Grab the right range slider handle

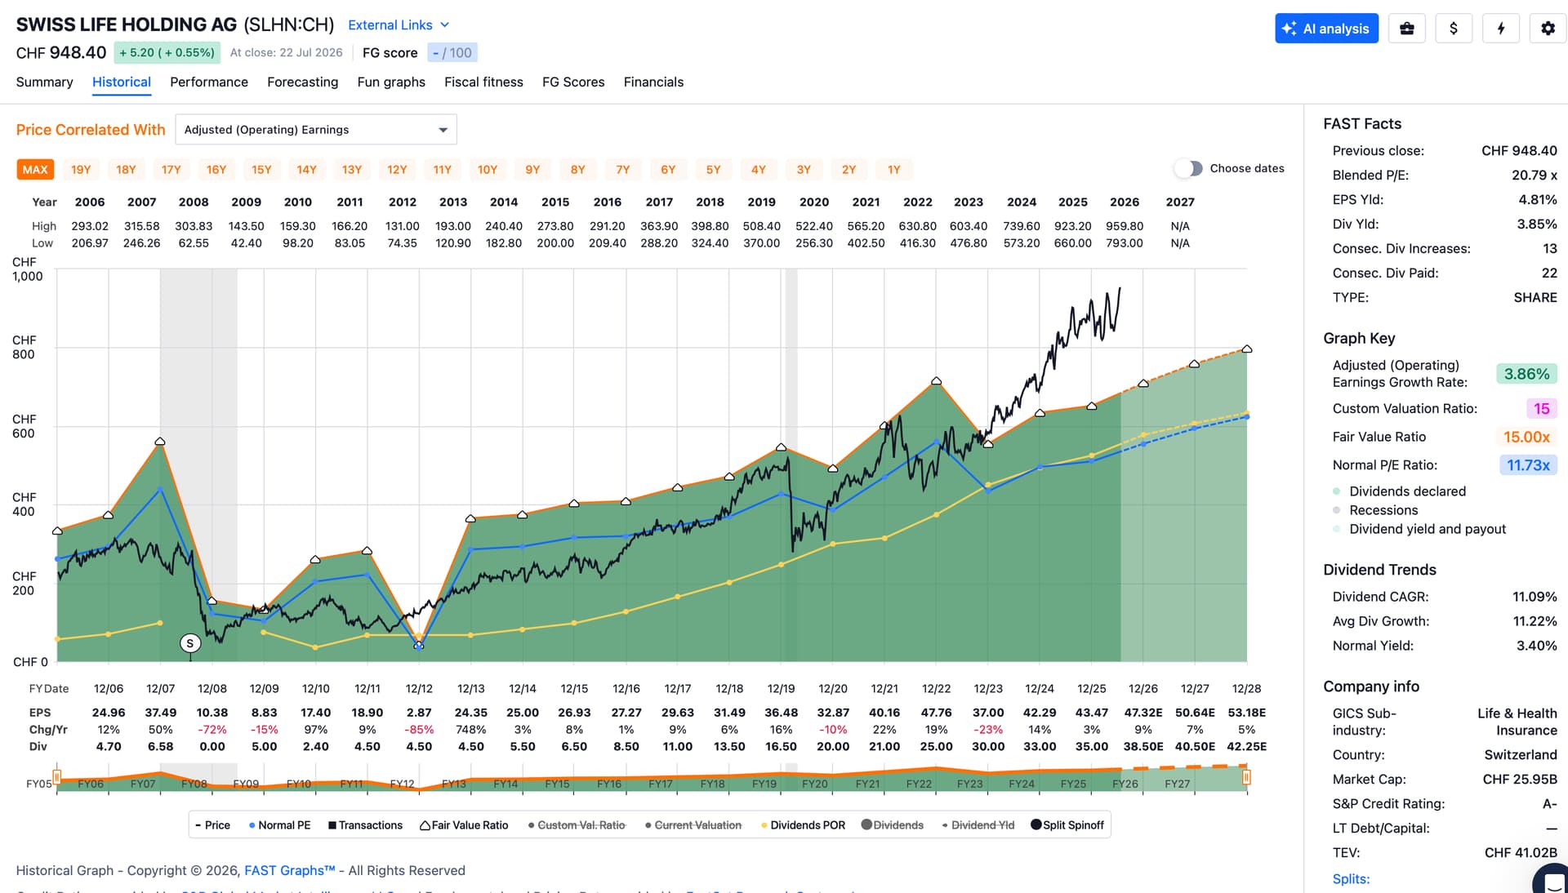pyautogui.click(x=1246, y=776)
